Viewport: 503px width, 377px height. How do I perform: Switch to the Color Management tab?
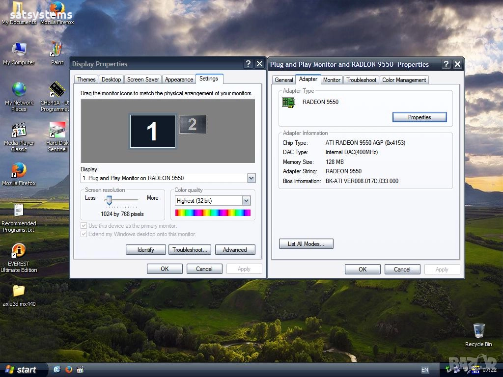click(x=404, y=80)
